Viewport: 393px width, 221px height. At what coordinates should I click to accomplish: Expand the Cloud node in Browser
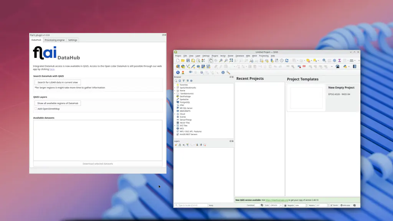(x=175, y=114)
